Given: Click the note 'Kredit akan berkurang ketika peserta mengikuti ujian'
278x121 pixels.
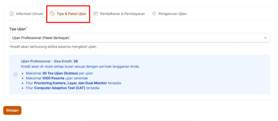Looking at the screenshot, I should [x=53, y=47].
